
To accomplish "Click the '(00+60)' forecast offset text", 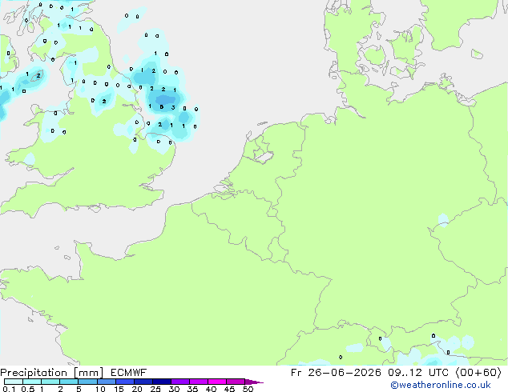I will (478, 373).
